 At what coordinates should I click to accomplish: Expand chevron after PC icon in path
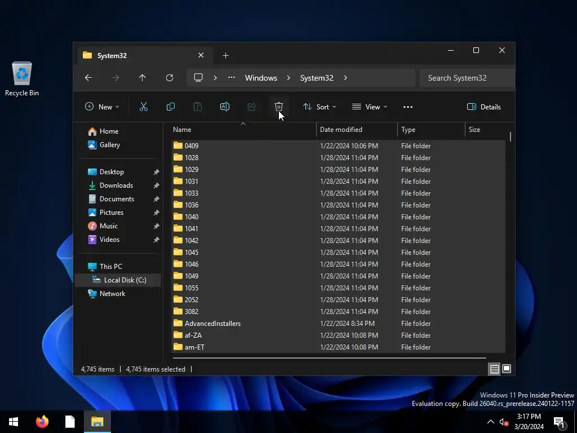pyautogui.click(x=215, y=78)
